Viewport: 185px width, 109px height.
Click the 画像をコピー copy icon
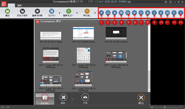coord(68,11)
